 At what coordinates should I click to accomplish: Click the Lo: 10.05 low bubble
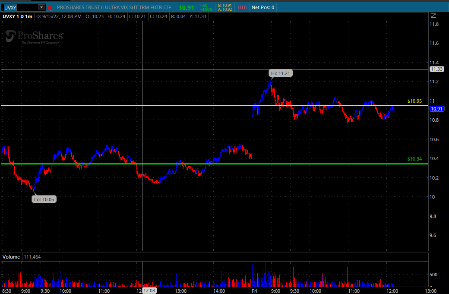point(44,199)
